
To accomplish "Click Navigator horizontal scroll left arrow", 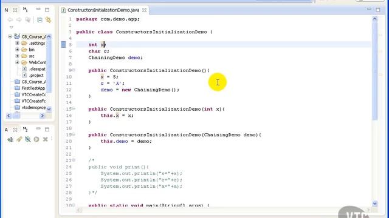I will coord(9,116).
